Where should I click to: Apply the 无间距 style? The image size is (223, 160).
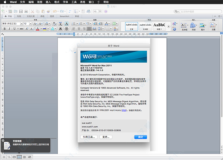coord(145,26)
